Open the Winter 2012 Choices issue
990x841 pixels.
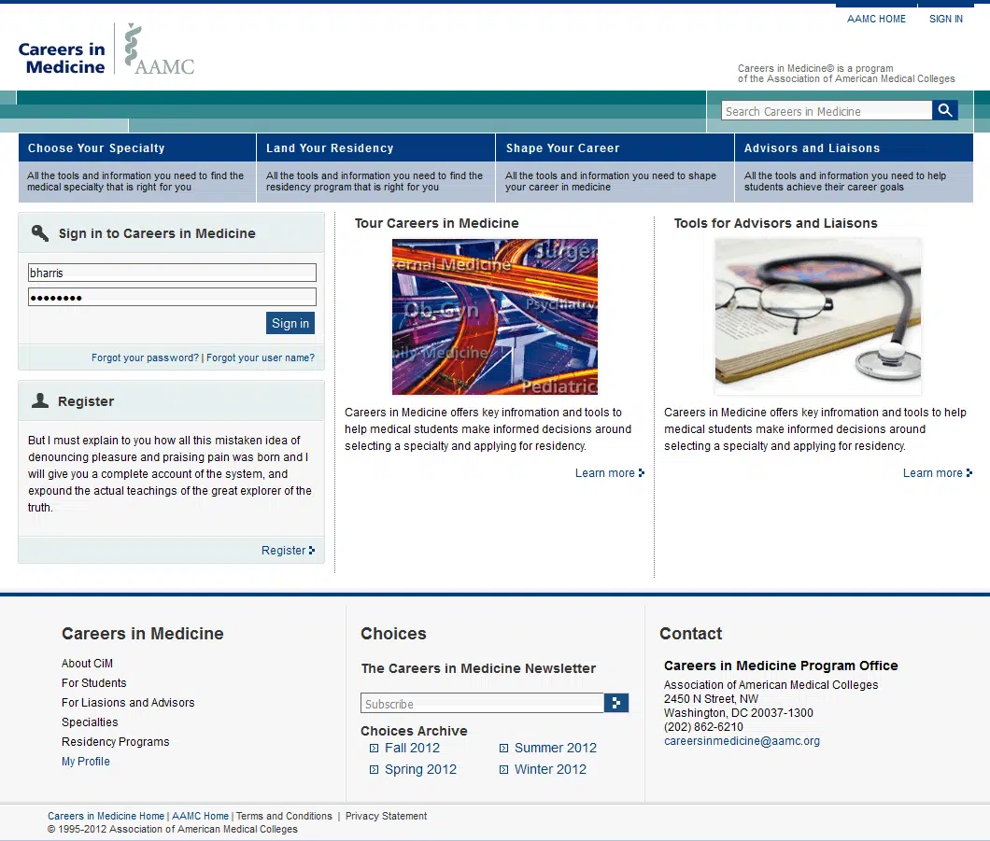point(550,770)
